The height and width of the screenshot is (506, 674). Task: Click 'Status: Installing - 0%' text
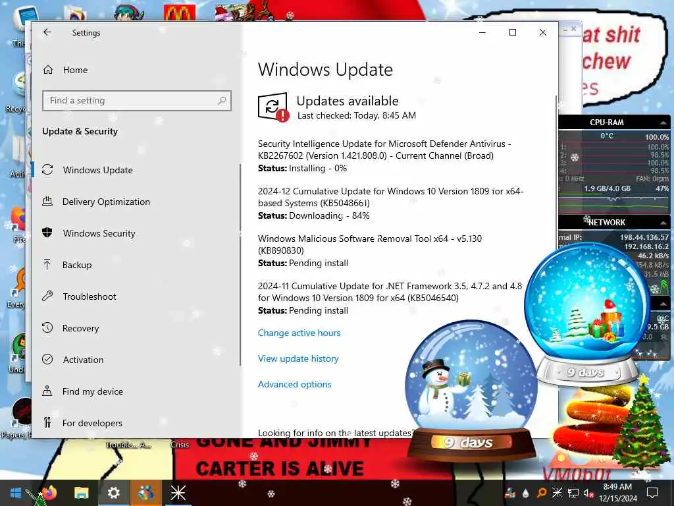pos(302,168)
